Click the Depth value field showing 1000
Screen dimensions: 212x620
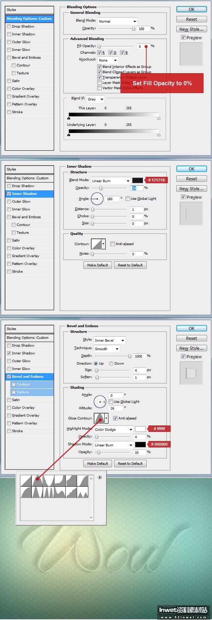point(139,356)
